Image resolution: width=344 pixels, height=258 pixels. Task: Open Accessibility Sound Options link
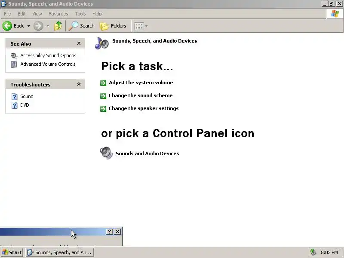(x=48, y=55)
